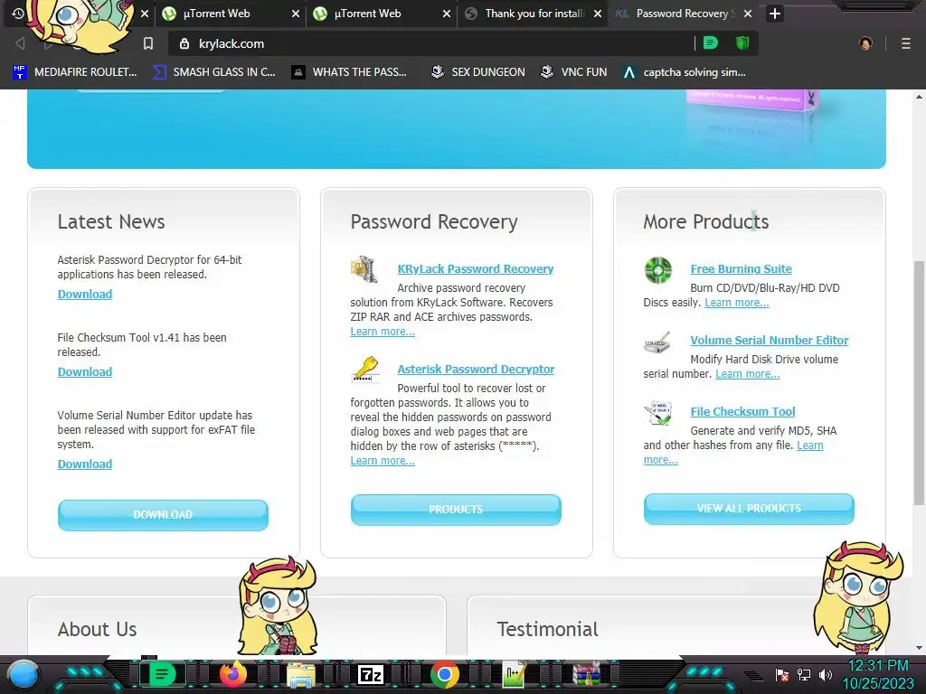Viewport: 926px width, 694px height.
Task: Click the green chat icon in address bar
Action: point(711,43)
